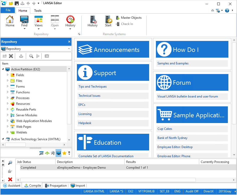The width and height of the screenshot is (237, 195).
Task: Click the How Do I tile
Action: point(192,49)
